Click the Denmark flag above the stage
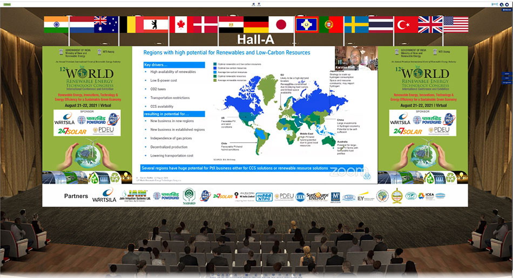This screenshot has width=513, height=278. (205, 24)
